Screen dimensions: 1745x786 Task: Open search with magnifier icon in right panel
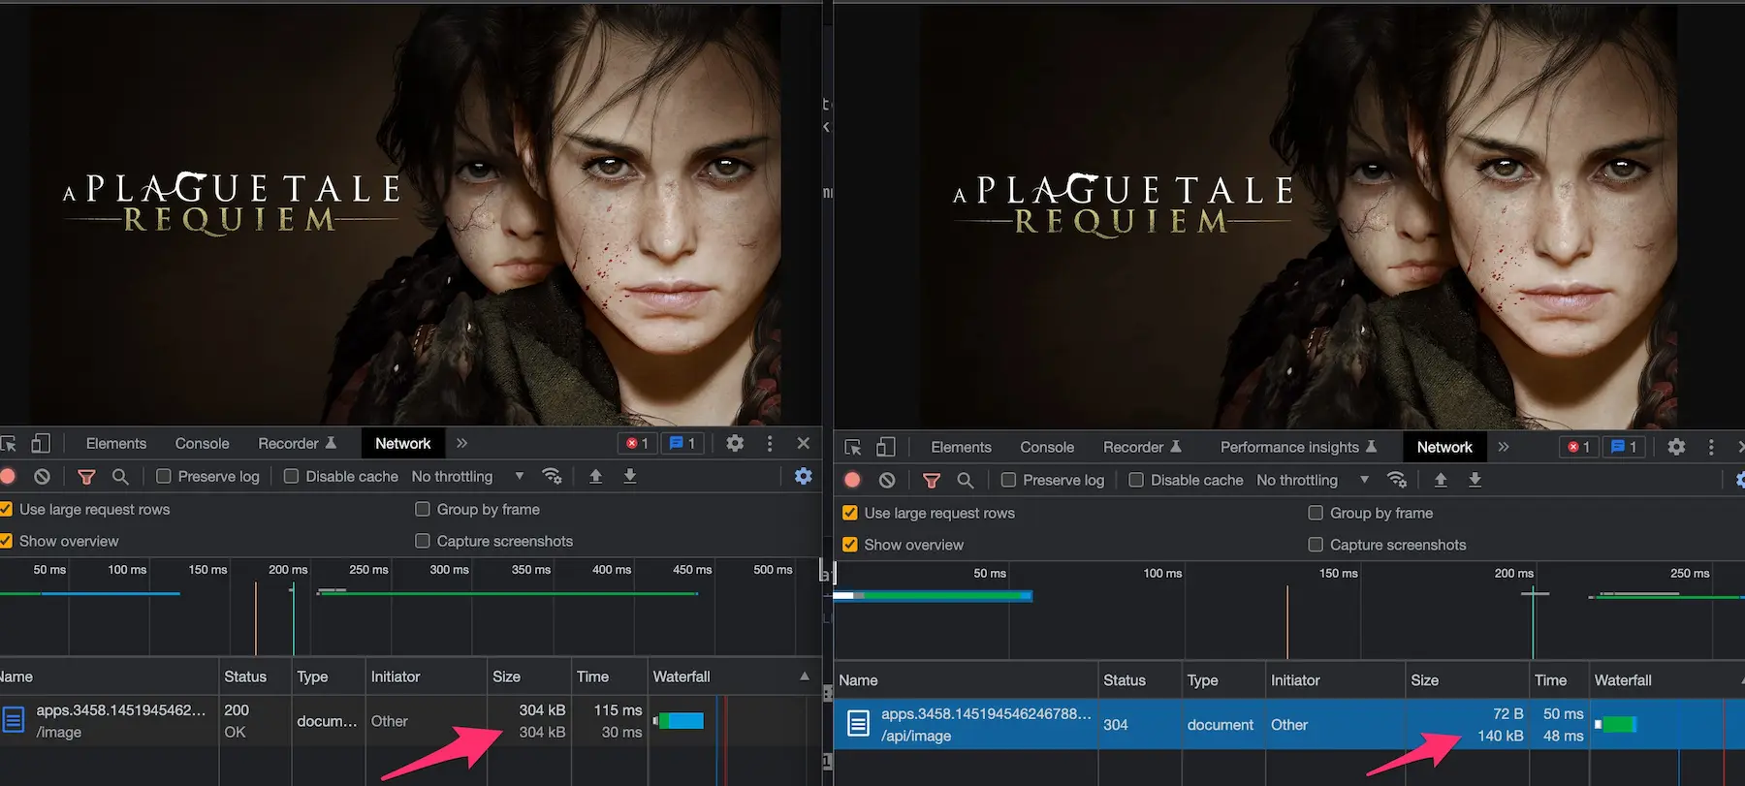pos(965,480)
